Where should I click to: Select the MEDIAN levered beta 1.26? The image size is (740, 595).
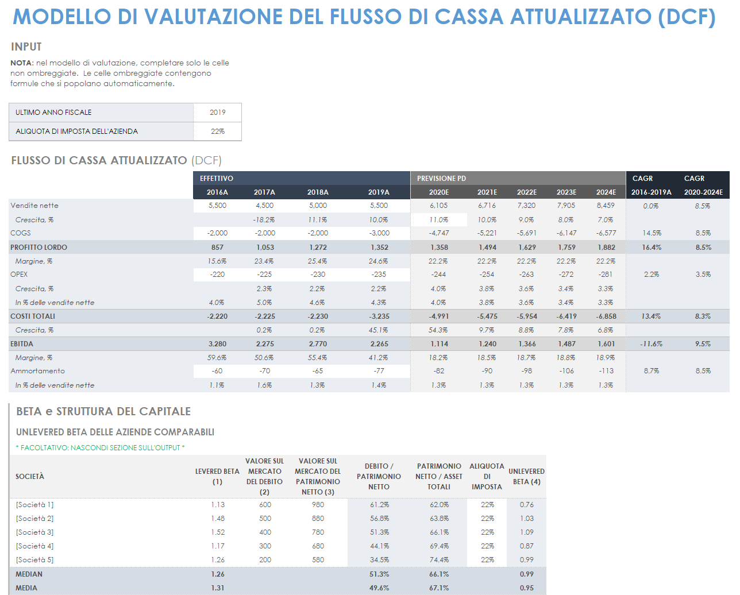point(217,574)
